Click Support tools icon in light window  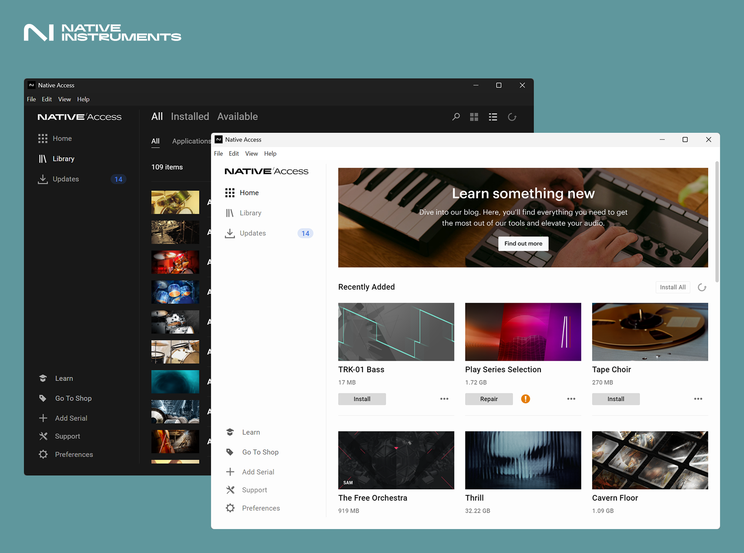pos(230,490)
